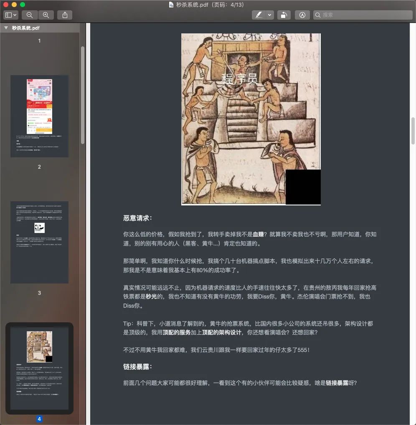Zoom out of the PDF page

point(30,15)
